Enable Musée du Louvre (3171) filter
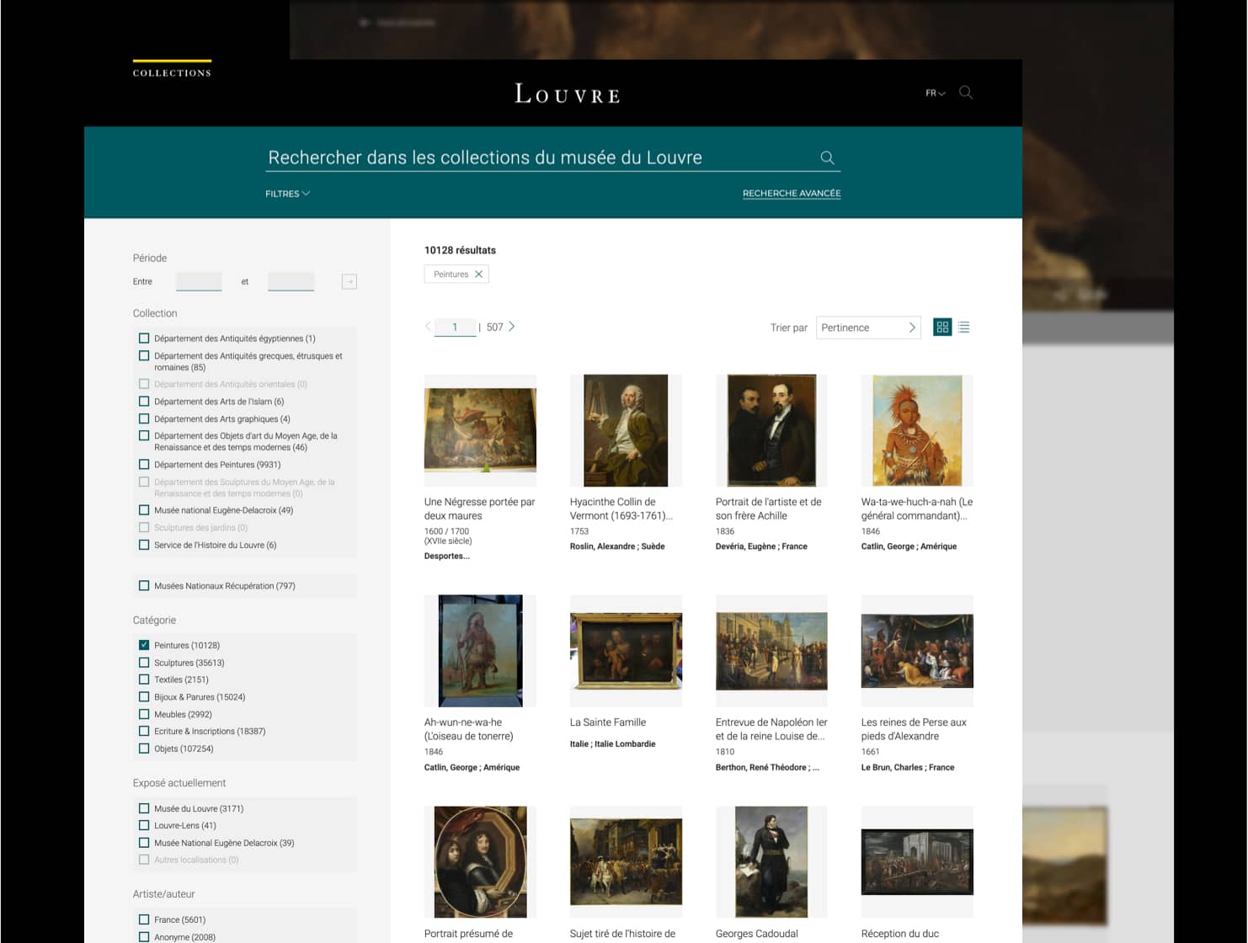 click(144, 808)
